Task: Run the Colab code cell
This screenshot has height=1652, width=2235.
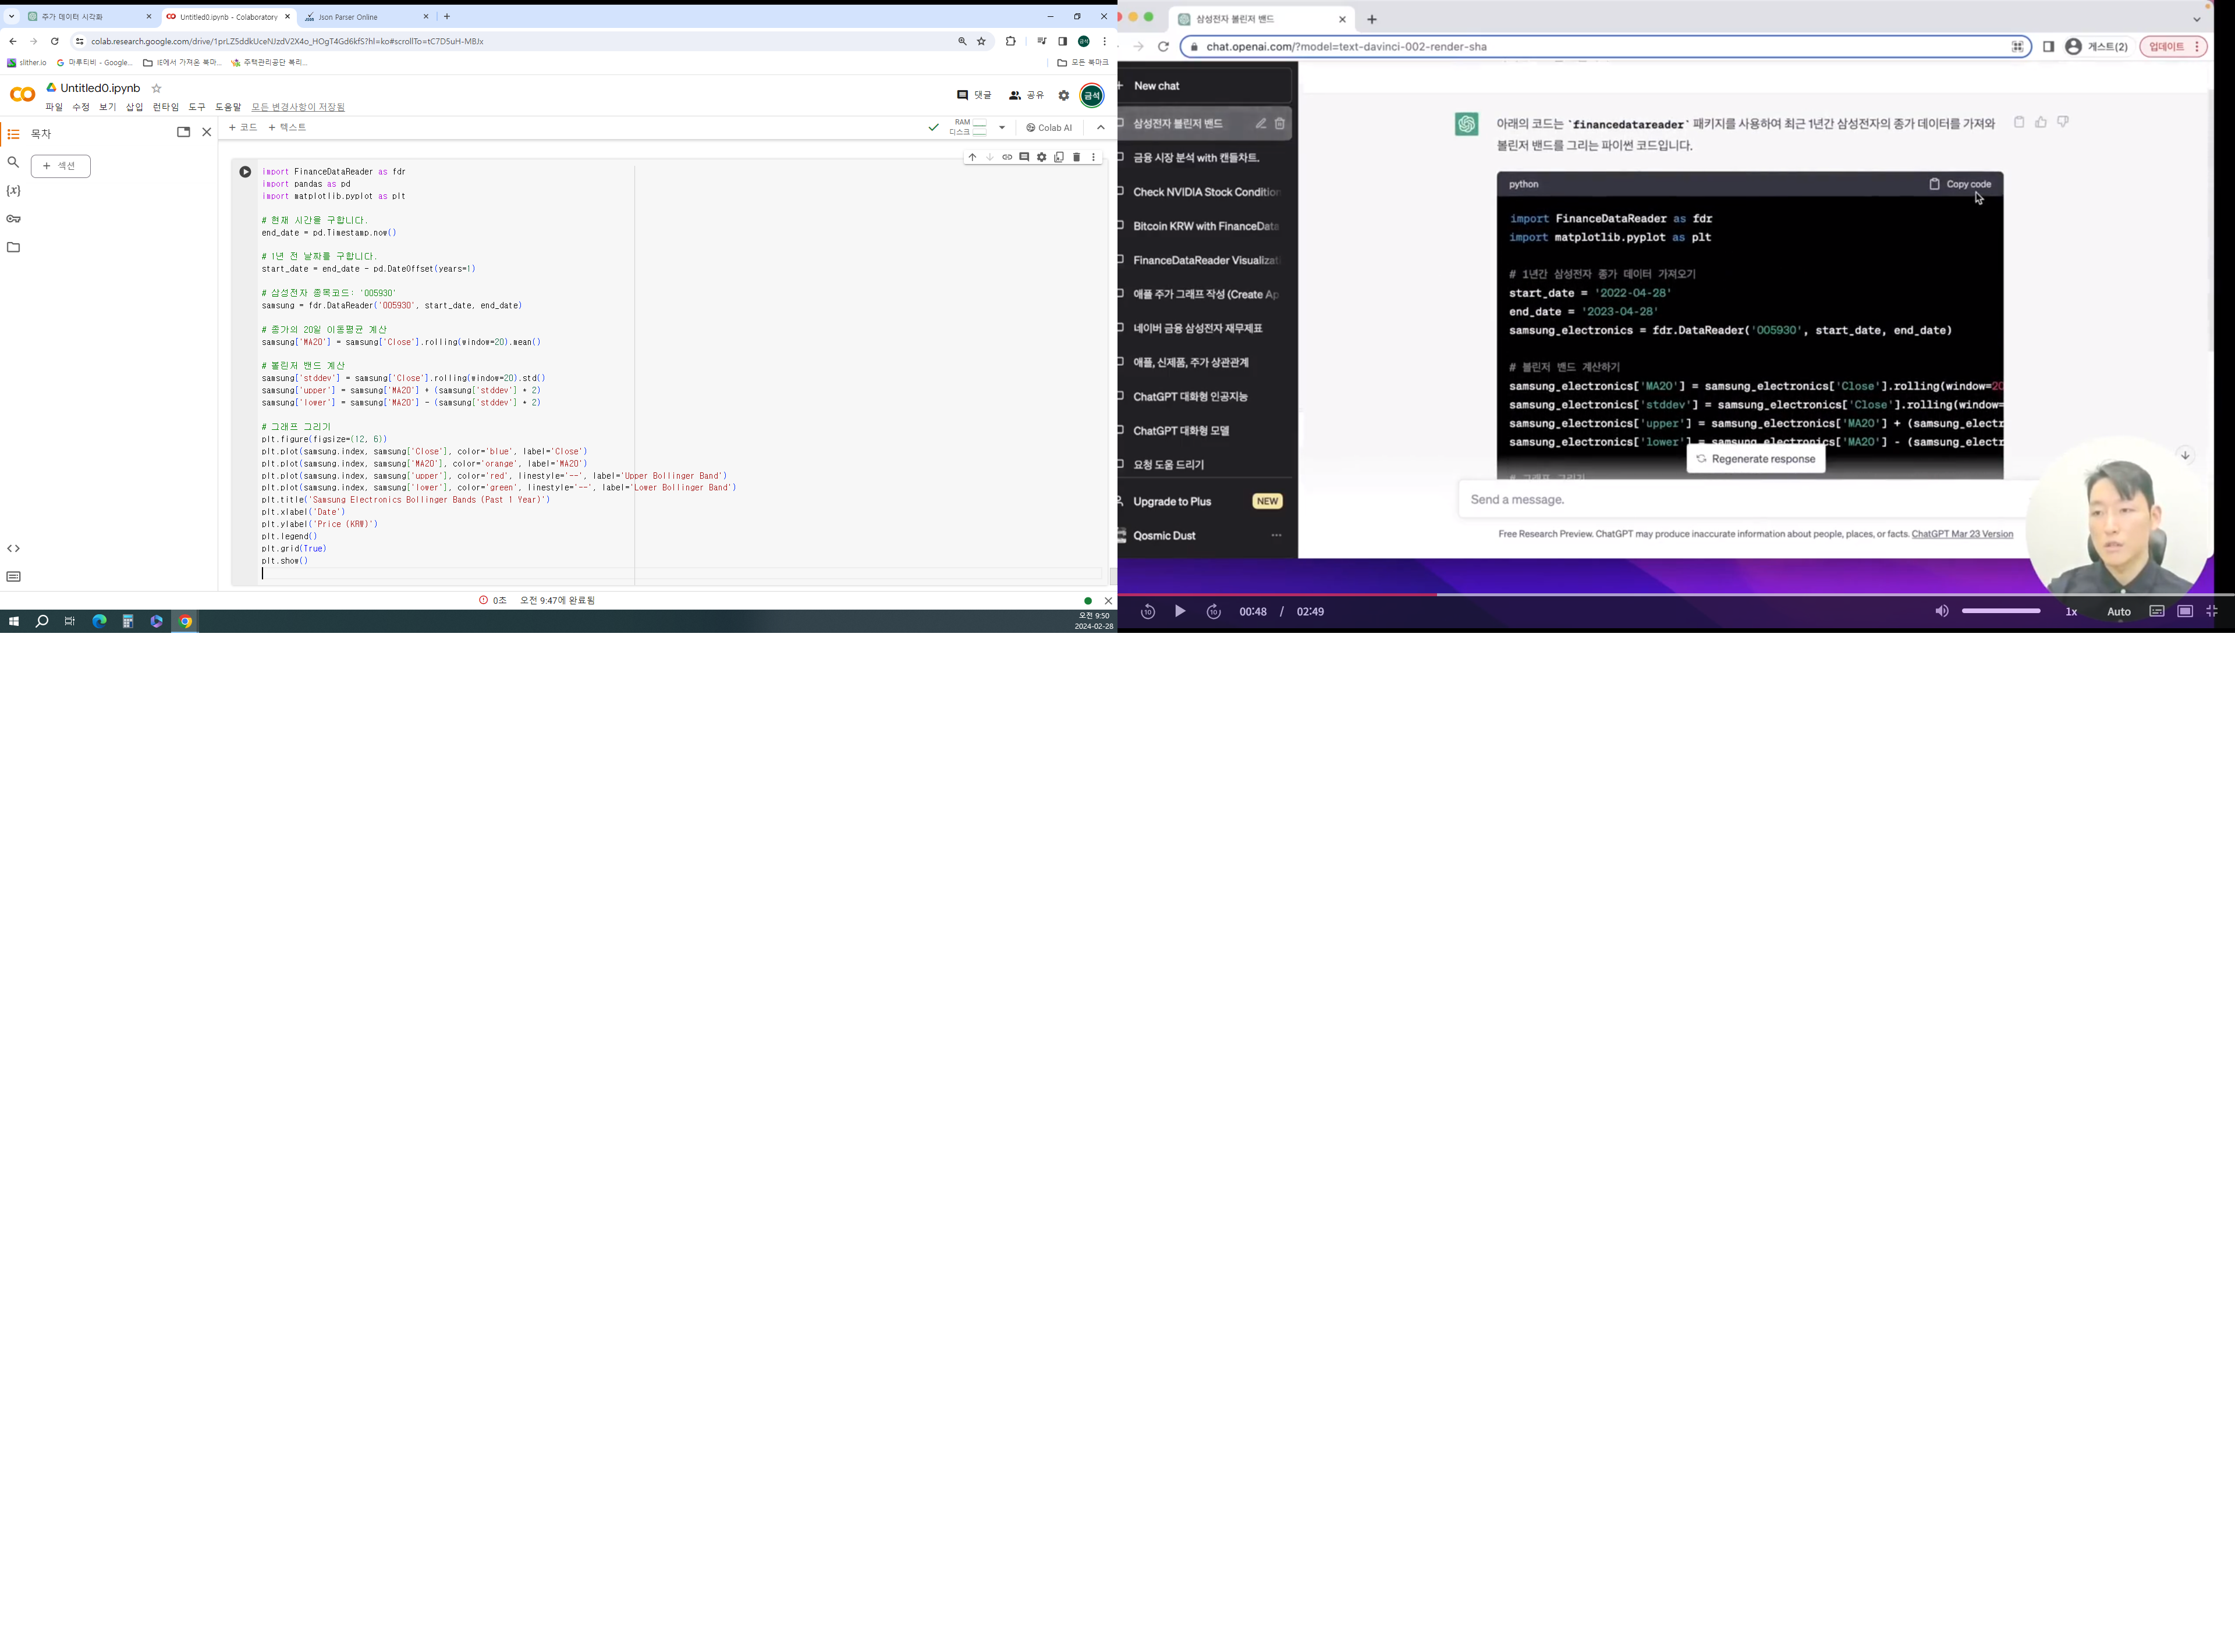Action: (x=245, y=172)
